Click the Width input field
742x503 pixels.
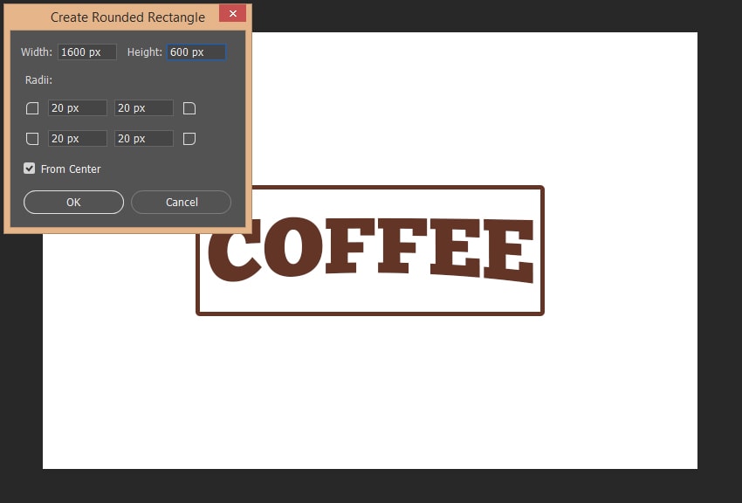click(87, 52)
